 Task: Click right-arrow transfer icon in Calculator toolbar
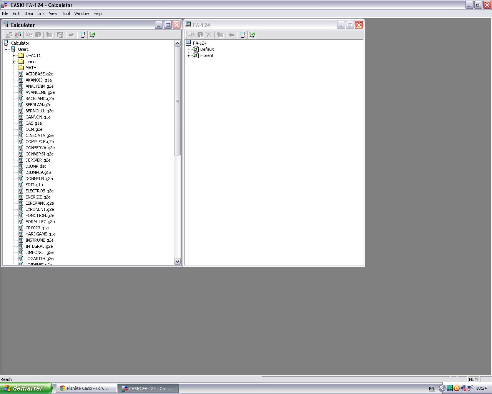[x=71, y=35]
